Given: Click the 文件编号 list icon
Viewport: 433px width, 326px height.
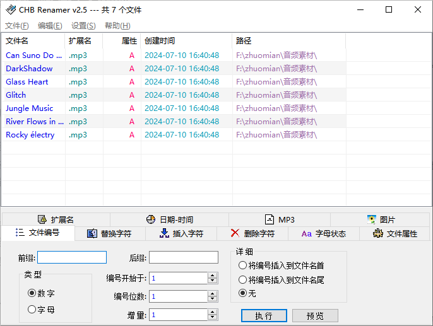Looking at the screenshot, I should (20, 233).
